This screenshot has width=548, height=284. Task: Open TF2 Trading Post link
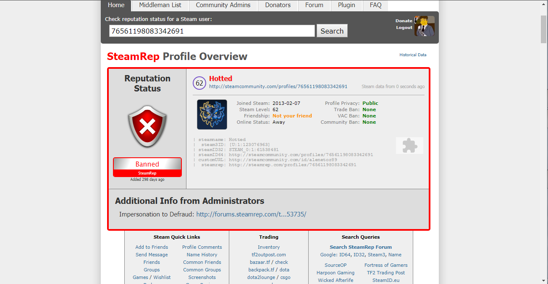[x=386, y=273]
